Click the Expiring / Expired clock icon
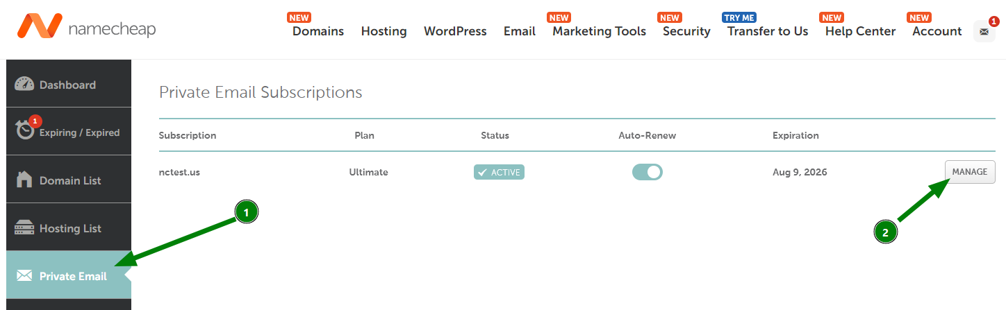The width and height of the screenshot is (1006, 310). click(25, 131)
